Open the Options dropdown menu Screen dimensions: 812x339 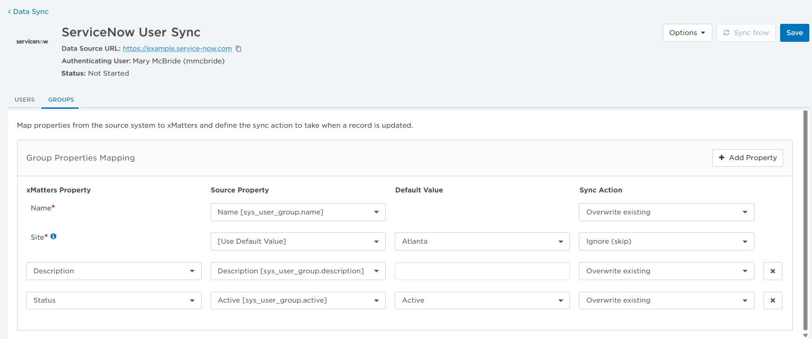coord(687,33)
